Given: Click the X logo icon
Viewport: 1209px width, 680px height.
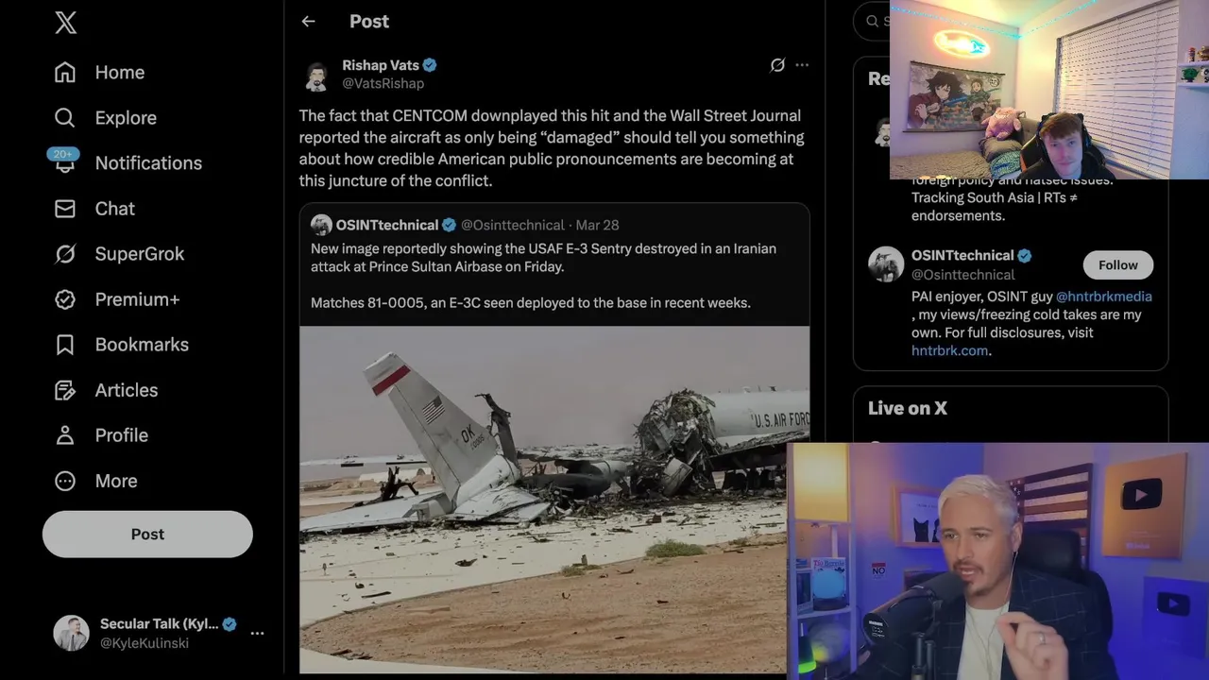Looking at the screenshot, I should (65, 23).
